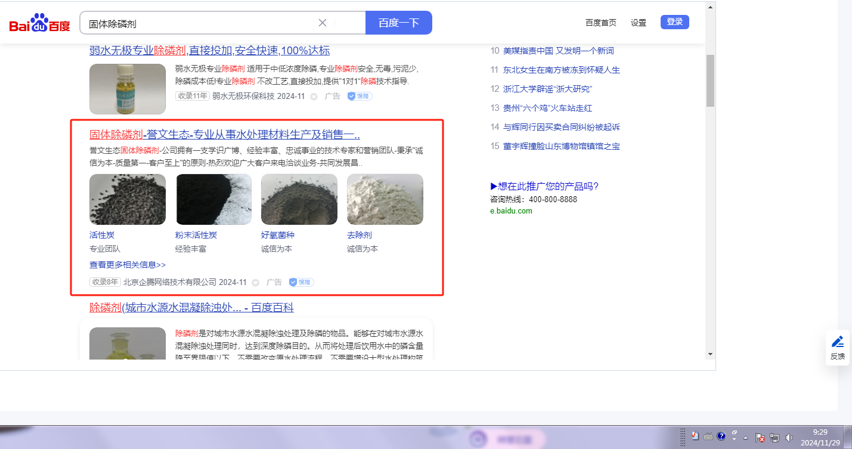Click the scrollbar down arrow

click(710, 354)
